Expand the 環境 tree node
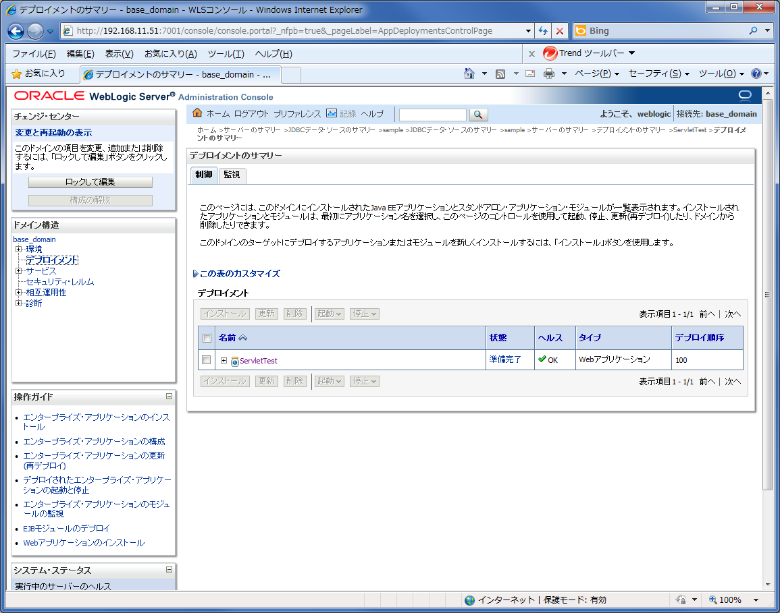The image size is (780, 613). point(18,249)
